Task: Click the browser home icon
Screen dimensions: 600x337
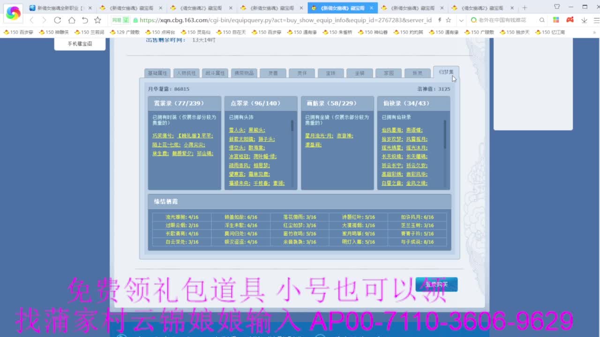Action: click(x=71, y=21)
